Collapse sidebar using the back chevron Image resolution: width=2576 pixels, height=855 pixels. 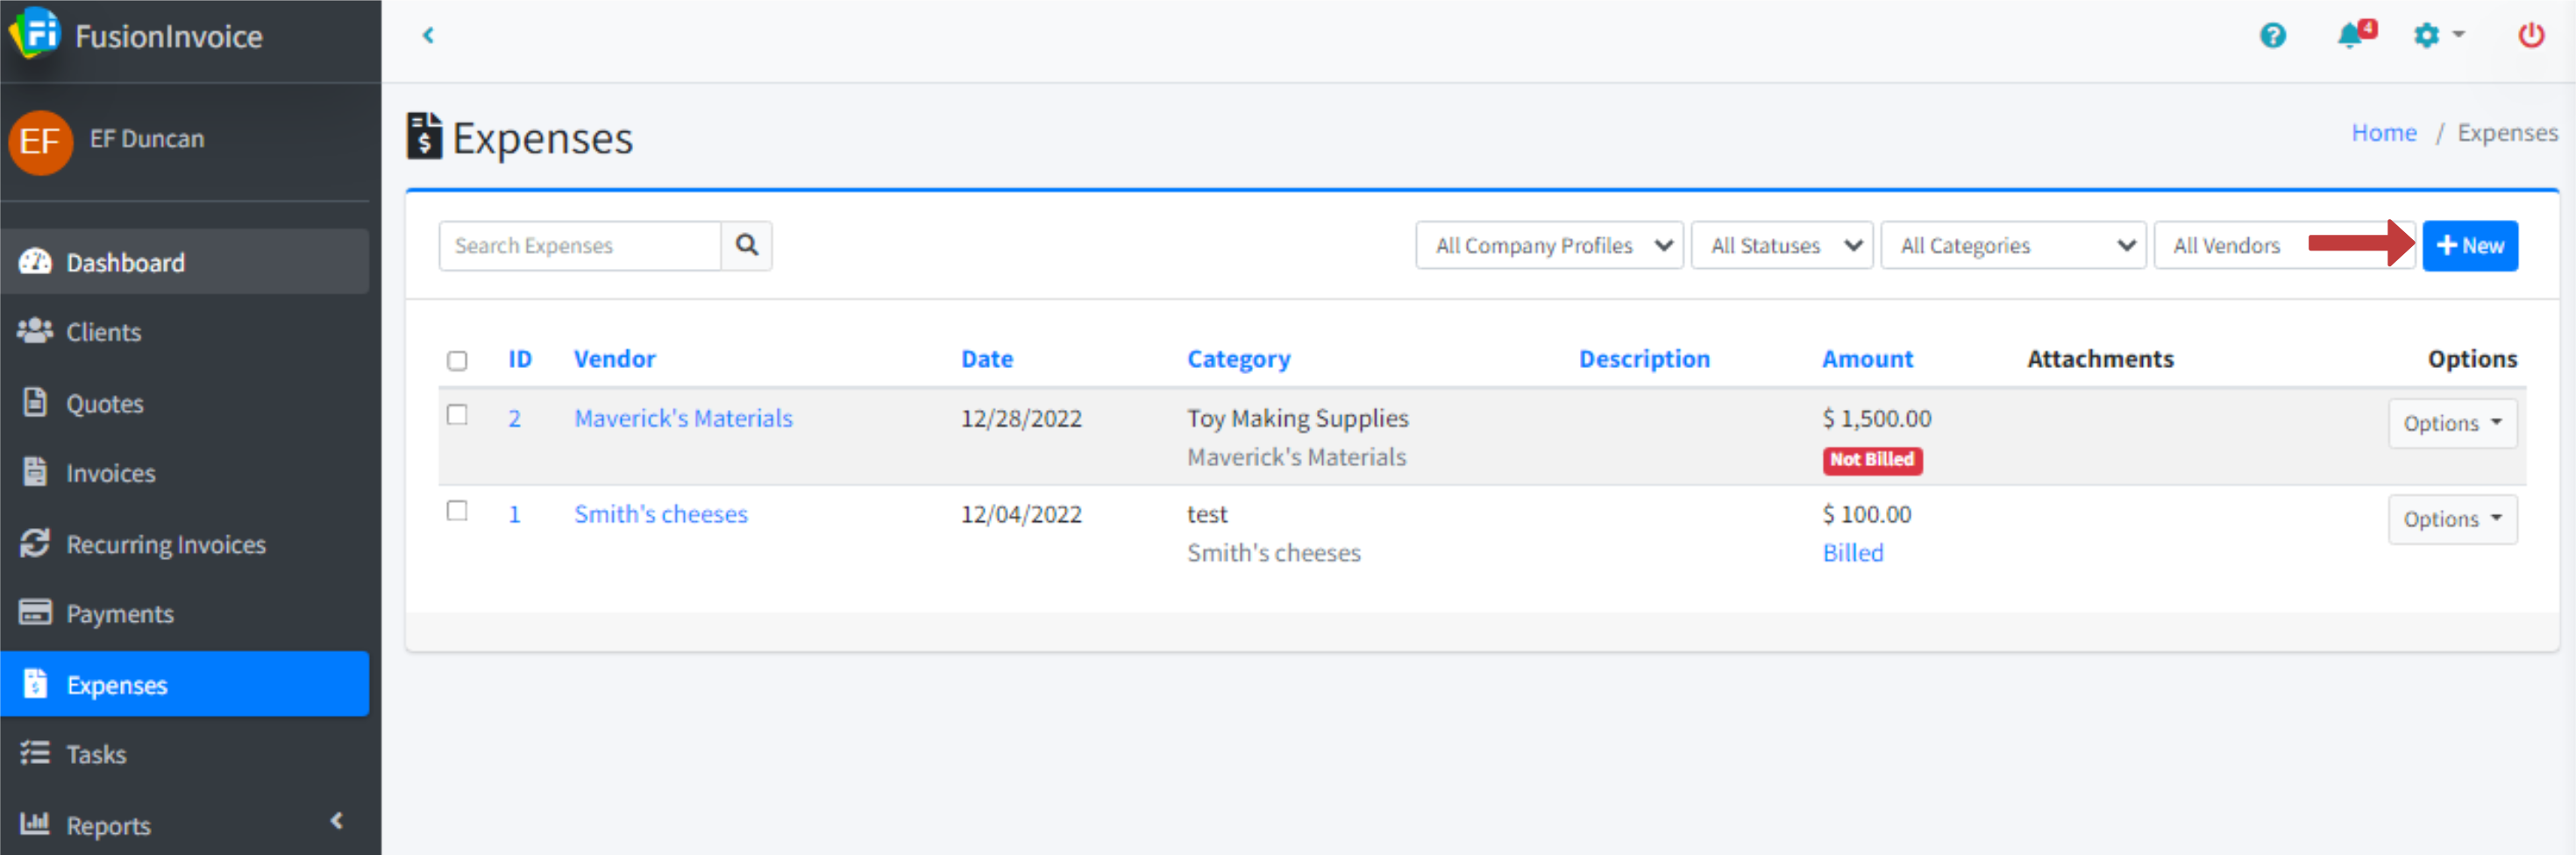[x=428, y=36]
